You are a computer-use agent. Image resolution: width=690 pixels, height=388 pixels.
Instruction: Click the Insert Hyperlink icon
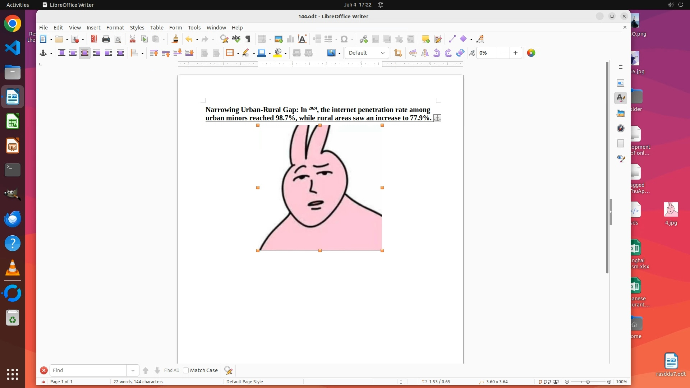click(363, 39)
